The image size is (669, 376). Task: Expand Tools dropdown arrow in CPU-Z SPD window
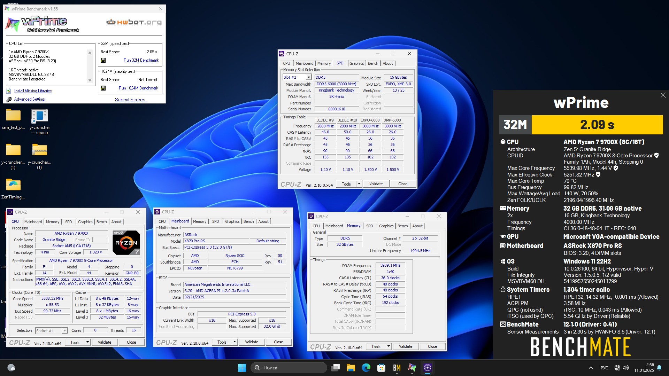click(359, 184)
